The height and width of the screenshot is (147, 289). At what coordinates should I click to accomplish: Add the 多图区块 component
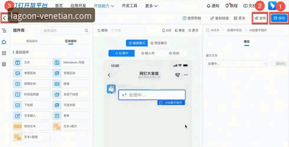(x=71, y=73)
